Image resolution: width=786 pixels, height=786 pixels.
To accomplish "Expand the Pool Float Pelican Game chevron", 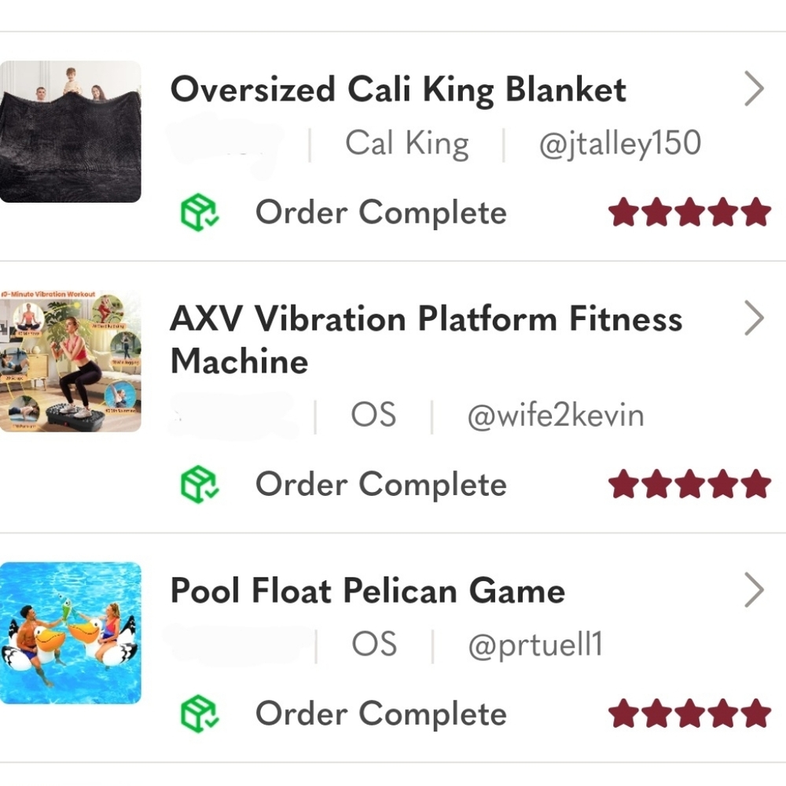I will (753, 591).
